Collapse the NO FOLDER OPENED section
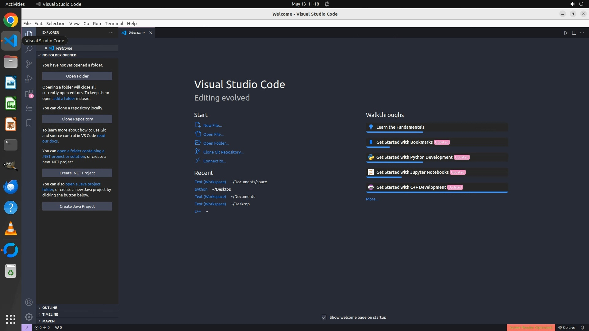 (59, 55)
